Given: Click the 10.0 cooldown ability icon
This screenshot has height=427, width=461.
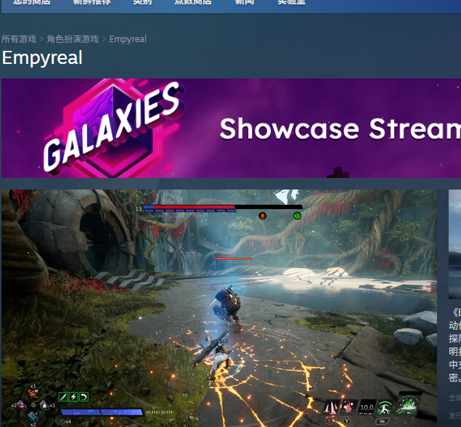Looking at the screenshot, I should [367, 407].
